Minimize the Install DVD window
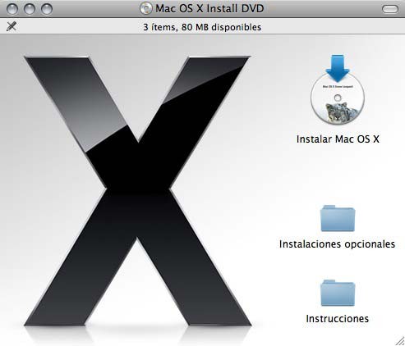Viewport: 405px width, 346px height. 30,9
